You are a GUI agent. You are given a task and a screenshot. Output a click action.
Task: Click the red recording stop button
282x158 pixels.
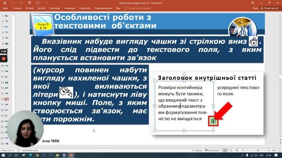coord(4,58)
